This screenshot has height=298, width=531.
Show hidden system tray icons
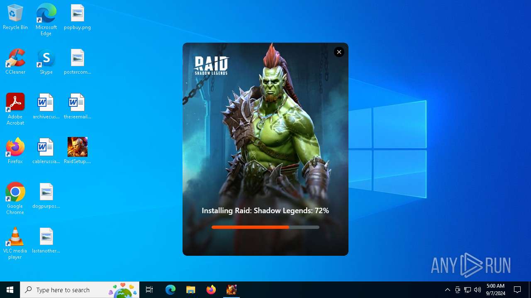click(x=447, y=290)
